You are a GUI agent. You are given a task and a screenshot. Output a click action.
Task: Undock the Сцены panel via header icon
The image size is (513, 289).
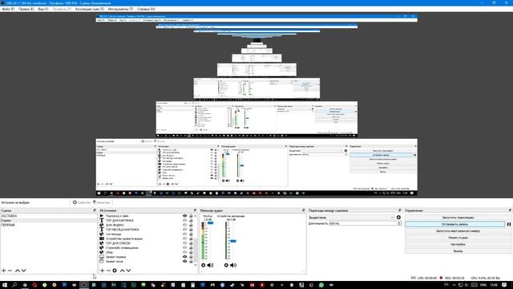[95, 210]
